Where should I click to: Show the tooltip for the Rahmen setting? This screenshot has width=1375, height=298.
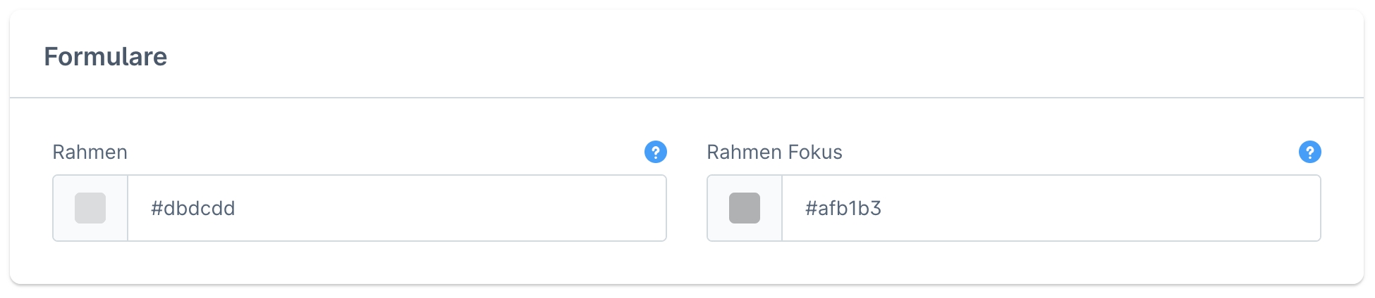(x=655, y=152)
